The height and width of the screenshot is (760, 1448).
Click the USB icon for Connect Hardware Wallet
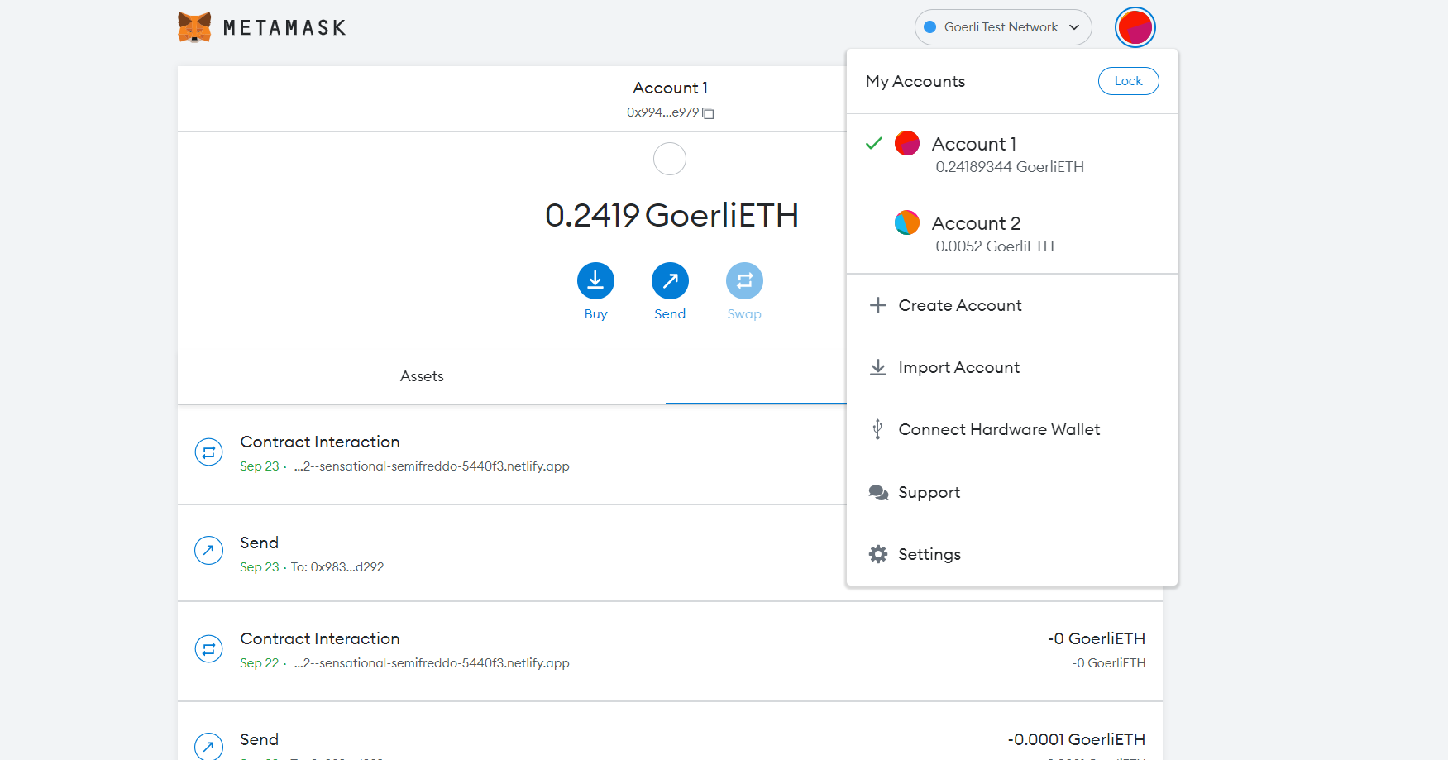coord(878,429)
